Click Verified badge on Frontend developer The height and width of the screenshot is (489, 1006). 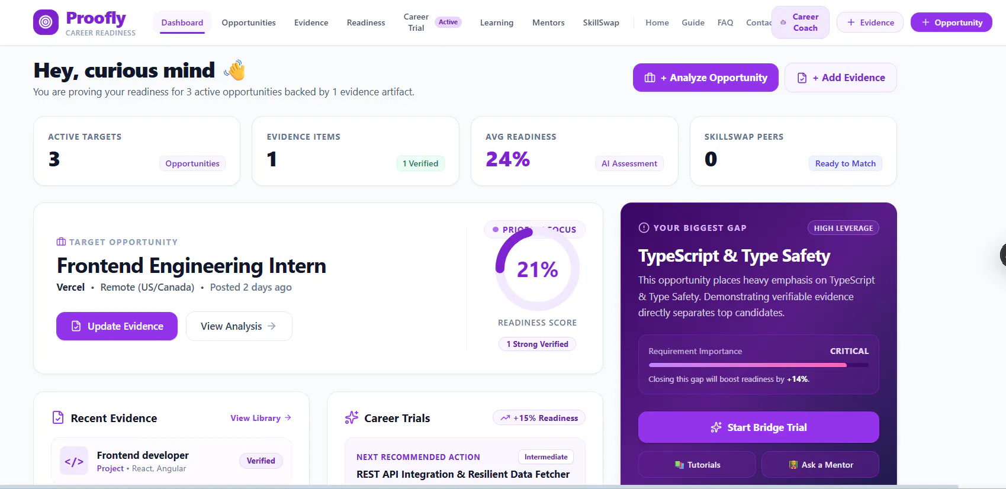(x=261, y=461)
